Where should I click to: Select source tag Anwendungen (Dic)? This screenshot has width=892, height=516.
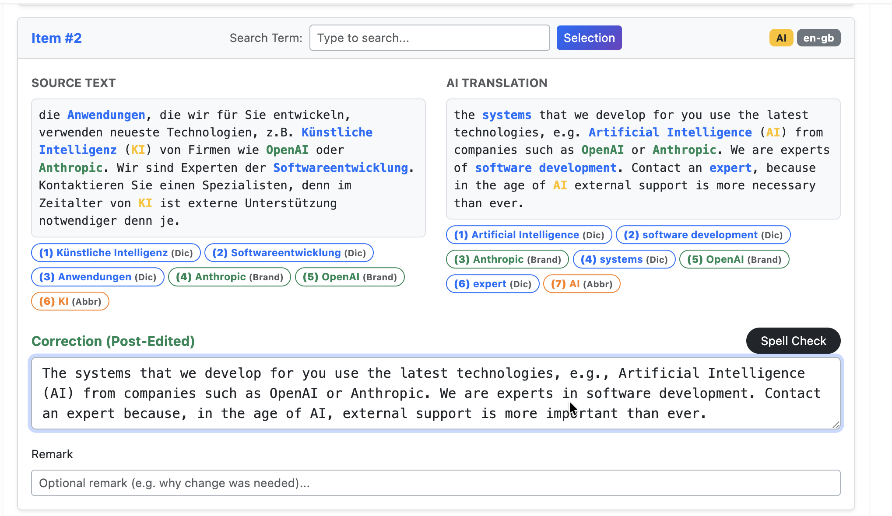click(x=98, y=277)
